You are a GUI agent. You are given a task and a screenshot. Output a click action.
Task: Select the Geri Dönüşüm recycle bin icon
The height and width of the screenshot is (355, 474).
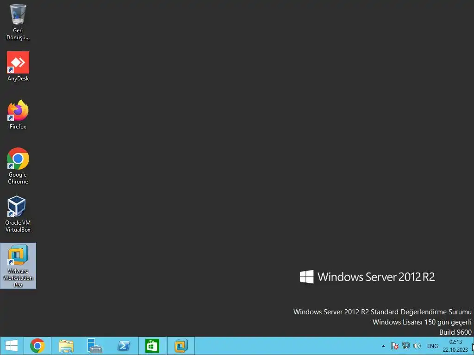coord(18,22)
